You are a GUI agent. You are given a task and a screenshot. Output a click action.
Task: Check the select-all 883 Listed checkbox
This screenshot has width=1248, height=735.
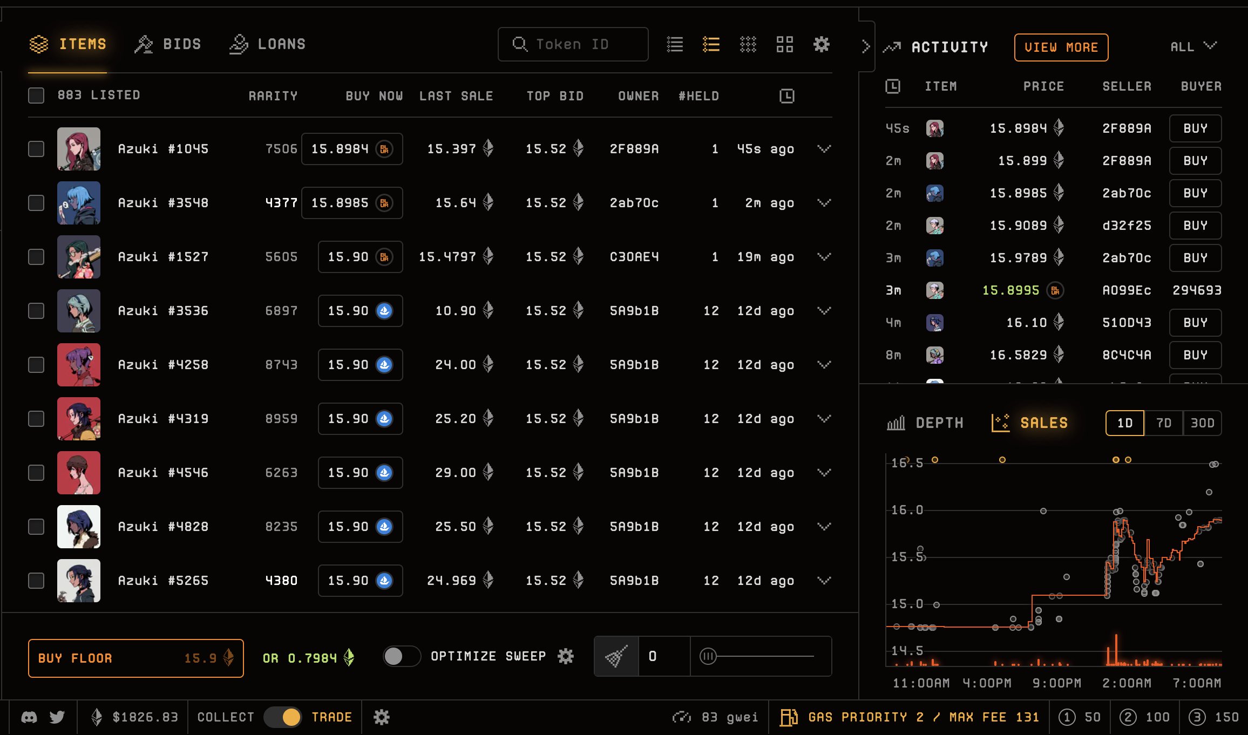click(36, 96)
